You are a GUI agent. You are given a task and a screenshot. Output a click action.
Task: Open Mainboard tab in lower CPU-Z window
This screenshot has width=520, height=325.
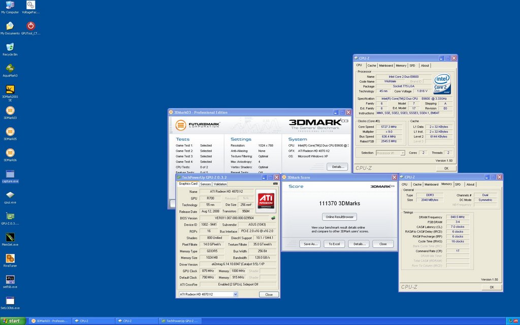pyautogui.click(x=431, y=184)
